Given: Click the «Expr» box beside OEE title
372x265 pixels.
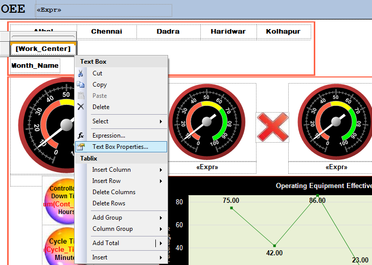Looking at the screenshot, I should 104,10.
